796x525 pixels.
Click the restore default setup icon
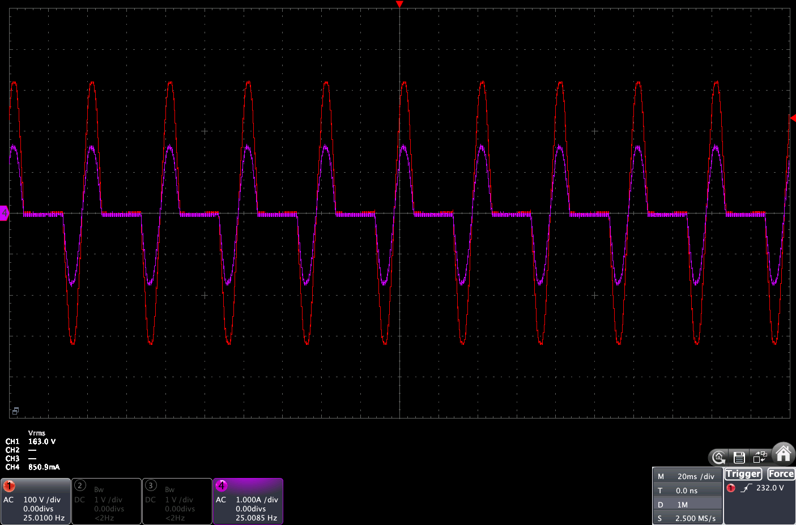point(718,457)
